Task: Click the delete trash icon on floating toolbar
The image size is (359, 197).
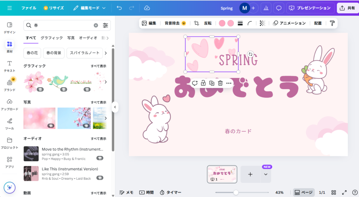Action: pos(220,83)
